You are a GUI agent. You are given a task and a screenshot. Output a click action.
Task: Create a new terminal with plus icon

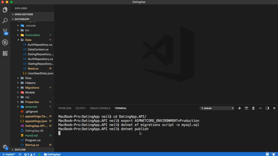pos(239,108)
